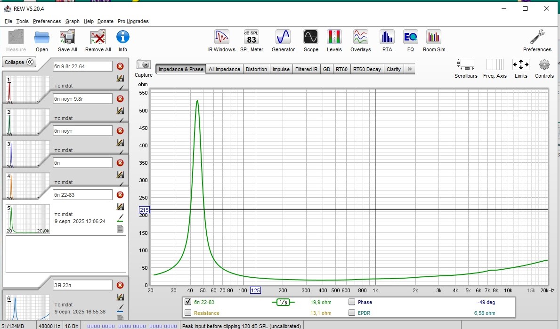Change trace colour for measurement '6п 22-83'
This screenshot has height=329, width=560.
point(121,217)
